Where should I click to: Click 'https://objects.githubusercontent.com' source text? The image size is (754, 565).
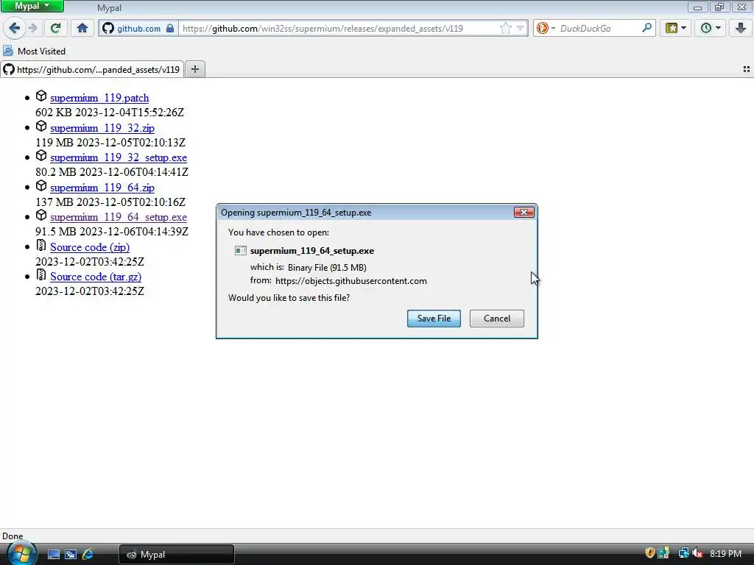pyautogui.click(x=351, y=281)
